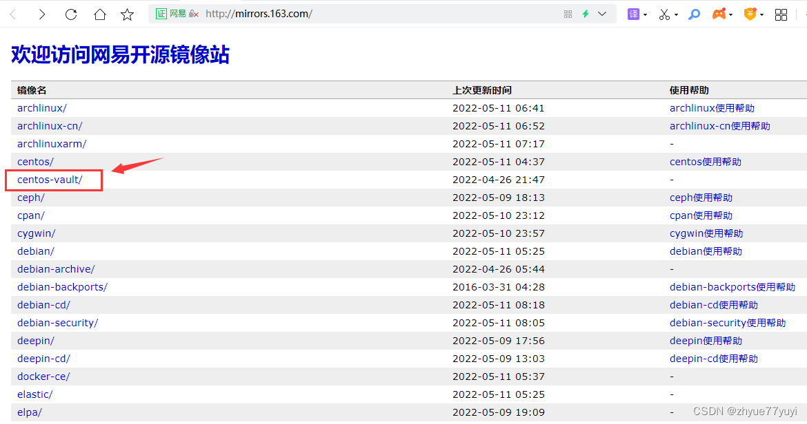
Task: Open the four-squares apps grid icon
Action: pos(781,14)
